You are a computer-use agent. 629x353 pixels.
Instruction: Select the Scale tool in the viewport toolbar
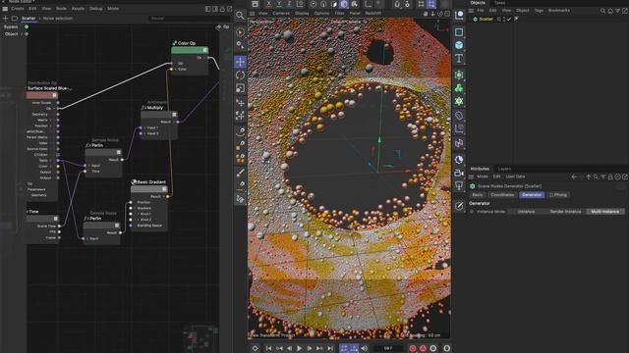tap(240, 88)
